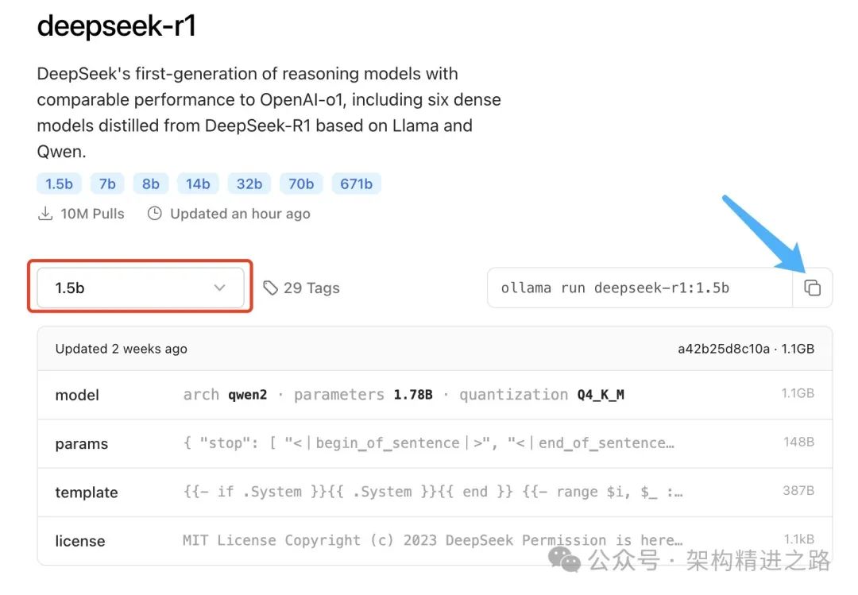The width and height of the screenshot is (858, 595).
Task: Click the deepseek-r1 page title
Action: pos(117,26)
